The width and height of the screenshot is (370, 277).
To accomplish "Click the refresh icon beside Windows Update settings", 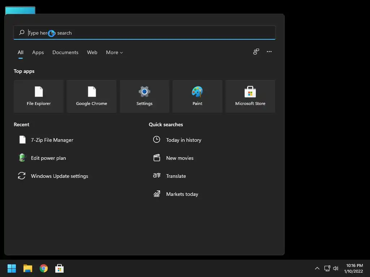I will [x=22, y=176].
